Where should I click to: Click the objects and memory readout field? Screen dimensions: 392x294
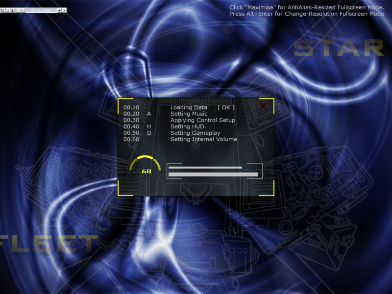(x=41, y=10)
